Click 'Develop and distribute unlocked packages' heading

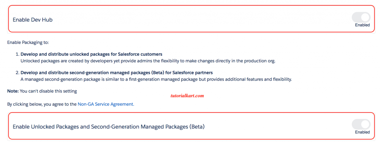point(91,54)
